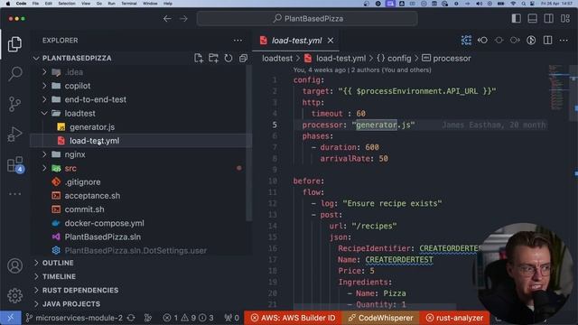The height and width of the screenshot is (325, 578).
Task: Synchronize changes icon in status bar
Action: pos(131,318)
